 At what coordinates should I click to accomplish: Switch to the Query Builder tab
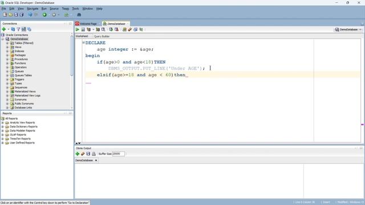pos(102,36)
